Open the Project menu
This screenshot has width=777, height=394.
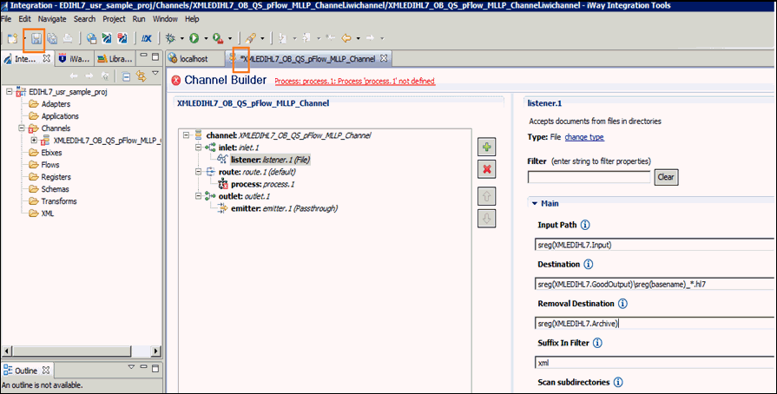pos(114,19)
